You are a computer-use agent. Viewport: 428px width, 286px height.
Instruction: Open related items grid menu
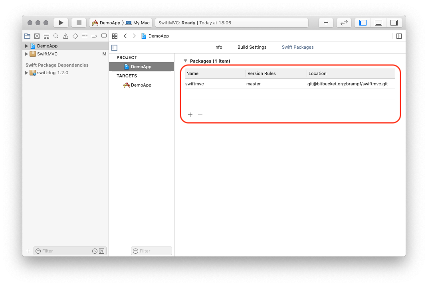pos(115,36)
